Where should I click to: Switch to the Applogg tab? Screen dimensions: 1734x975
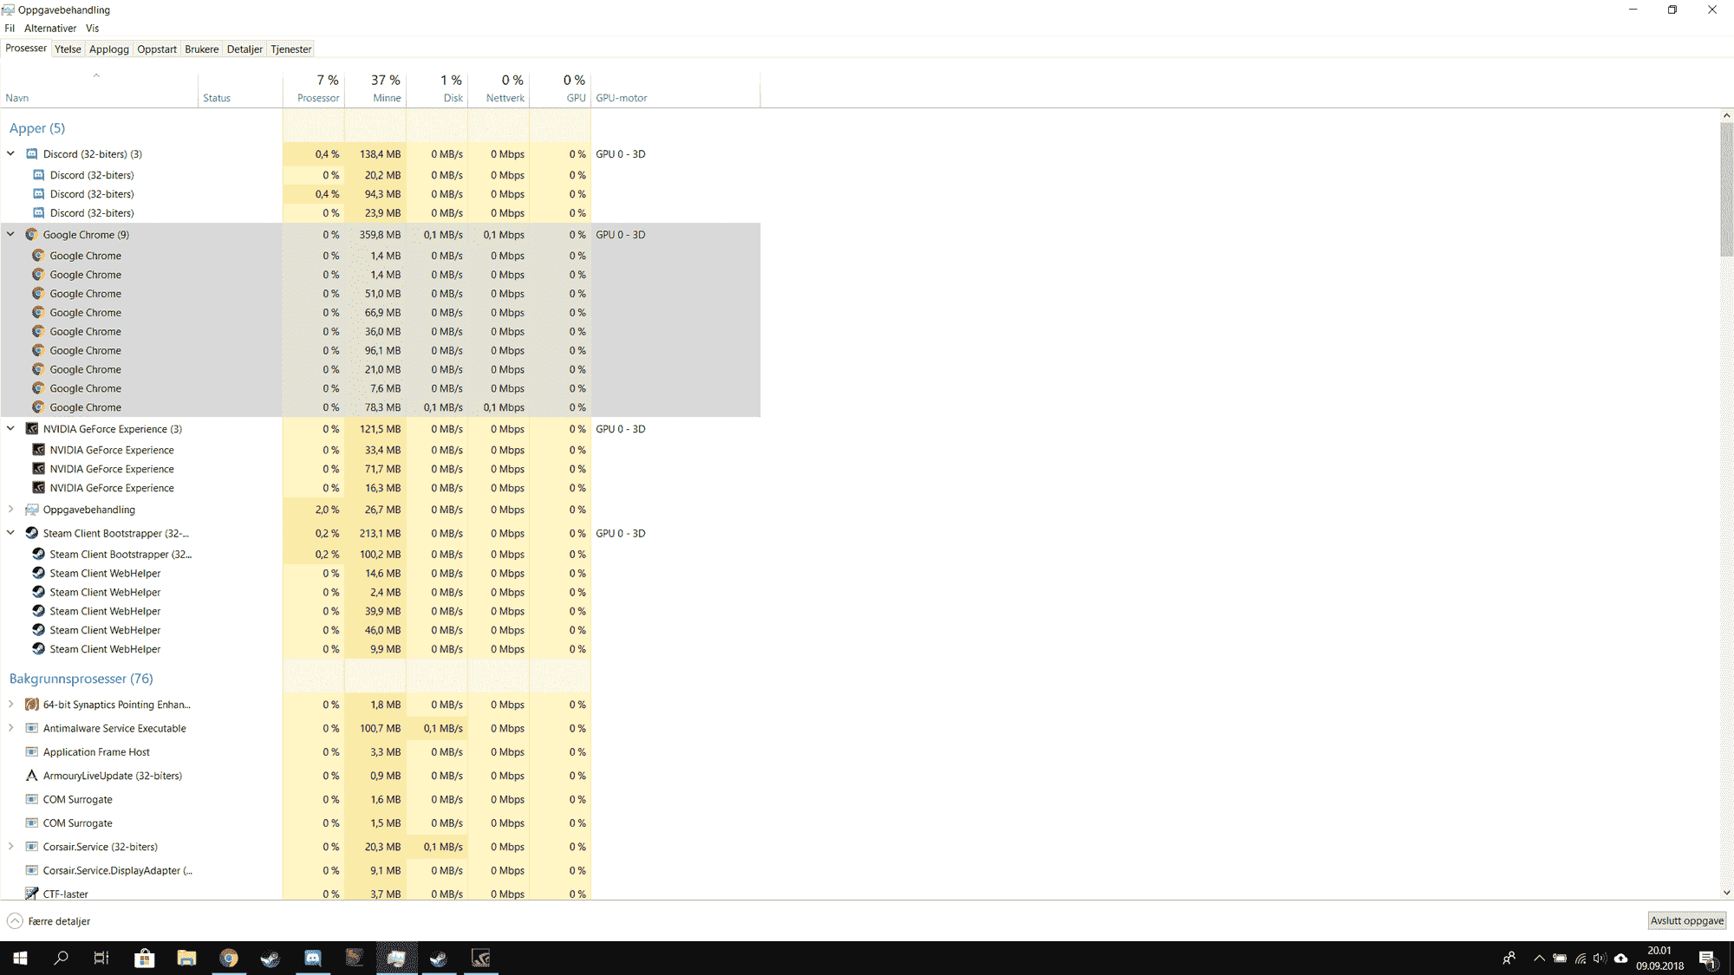click(109, 49)
